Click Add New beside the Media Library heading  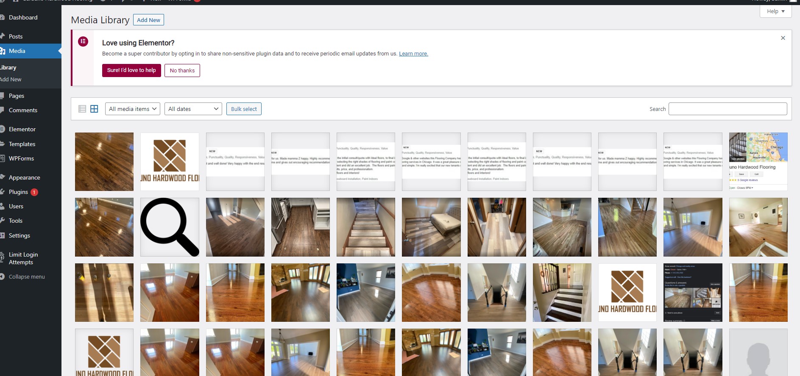point(148,20)
